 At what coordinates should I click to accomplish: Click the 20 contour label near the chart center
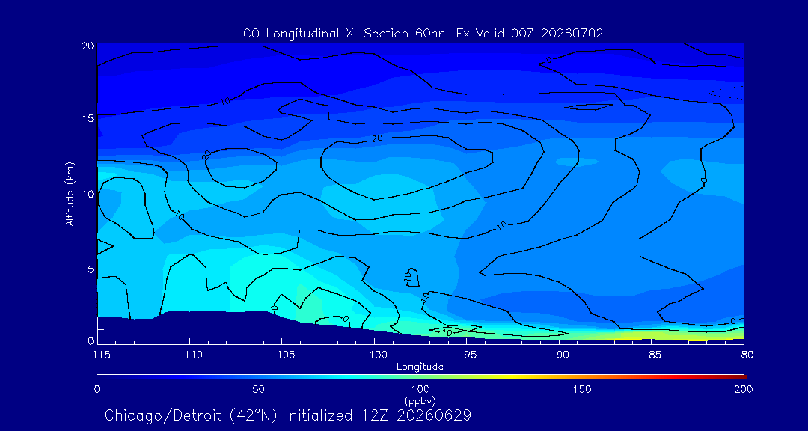(378, 138)
